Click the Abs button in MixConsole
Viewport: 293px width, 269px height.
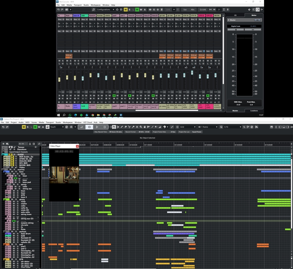(193, 9)
